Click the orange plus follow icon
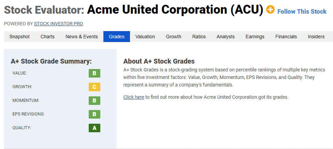The width and height of the screenshot is (333, 149). point(270,10)
